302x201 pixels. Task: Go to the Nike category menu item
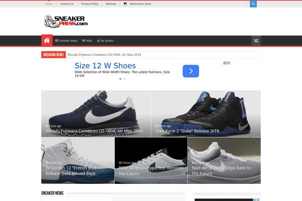click(x=87, y=41)
